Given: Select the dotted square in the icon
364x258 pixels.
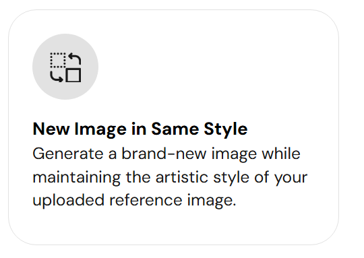Looking at the screenshot, I should [58, 61].
